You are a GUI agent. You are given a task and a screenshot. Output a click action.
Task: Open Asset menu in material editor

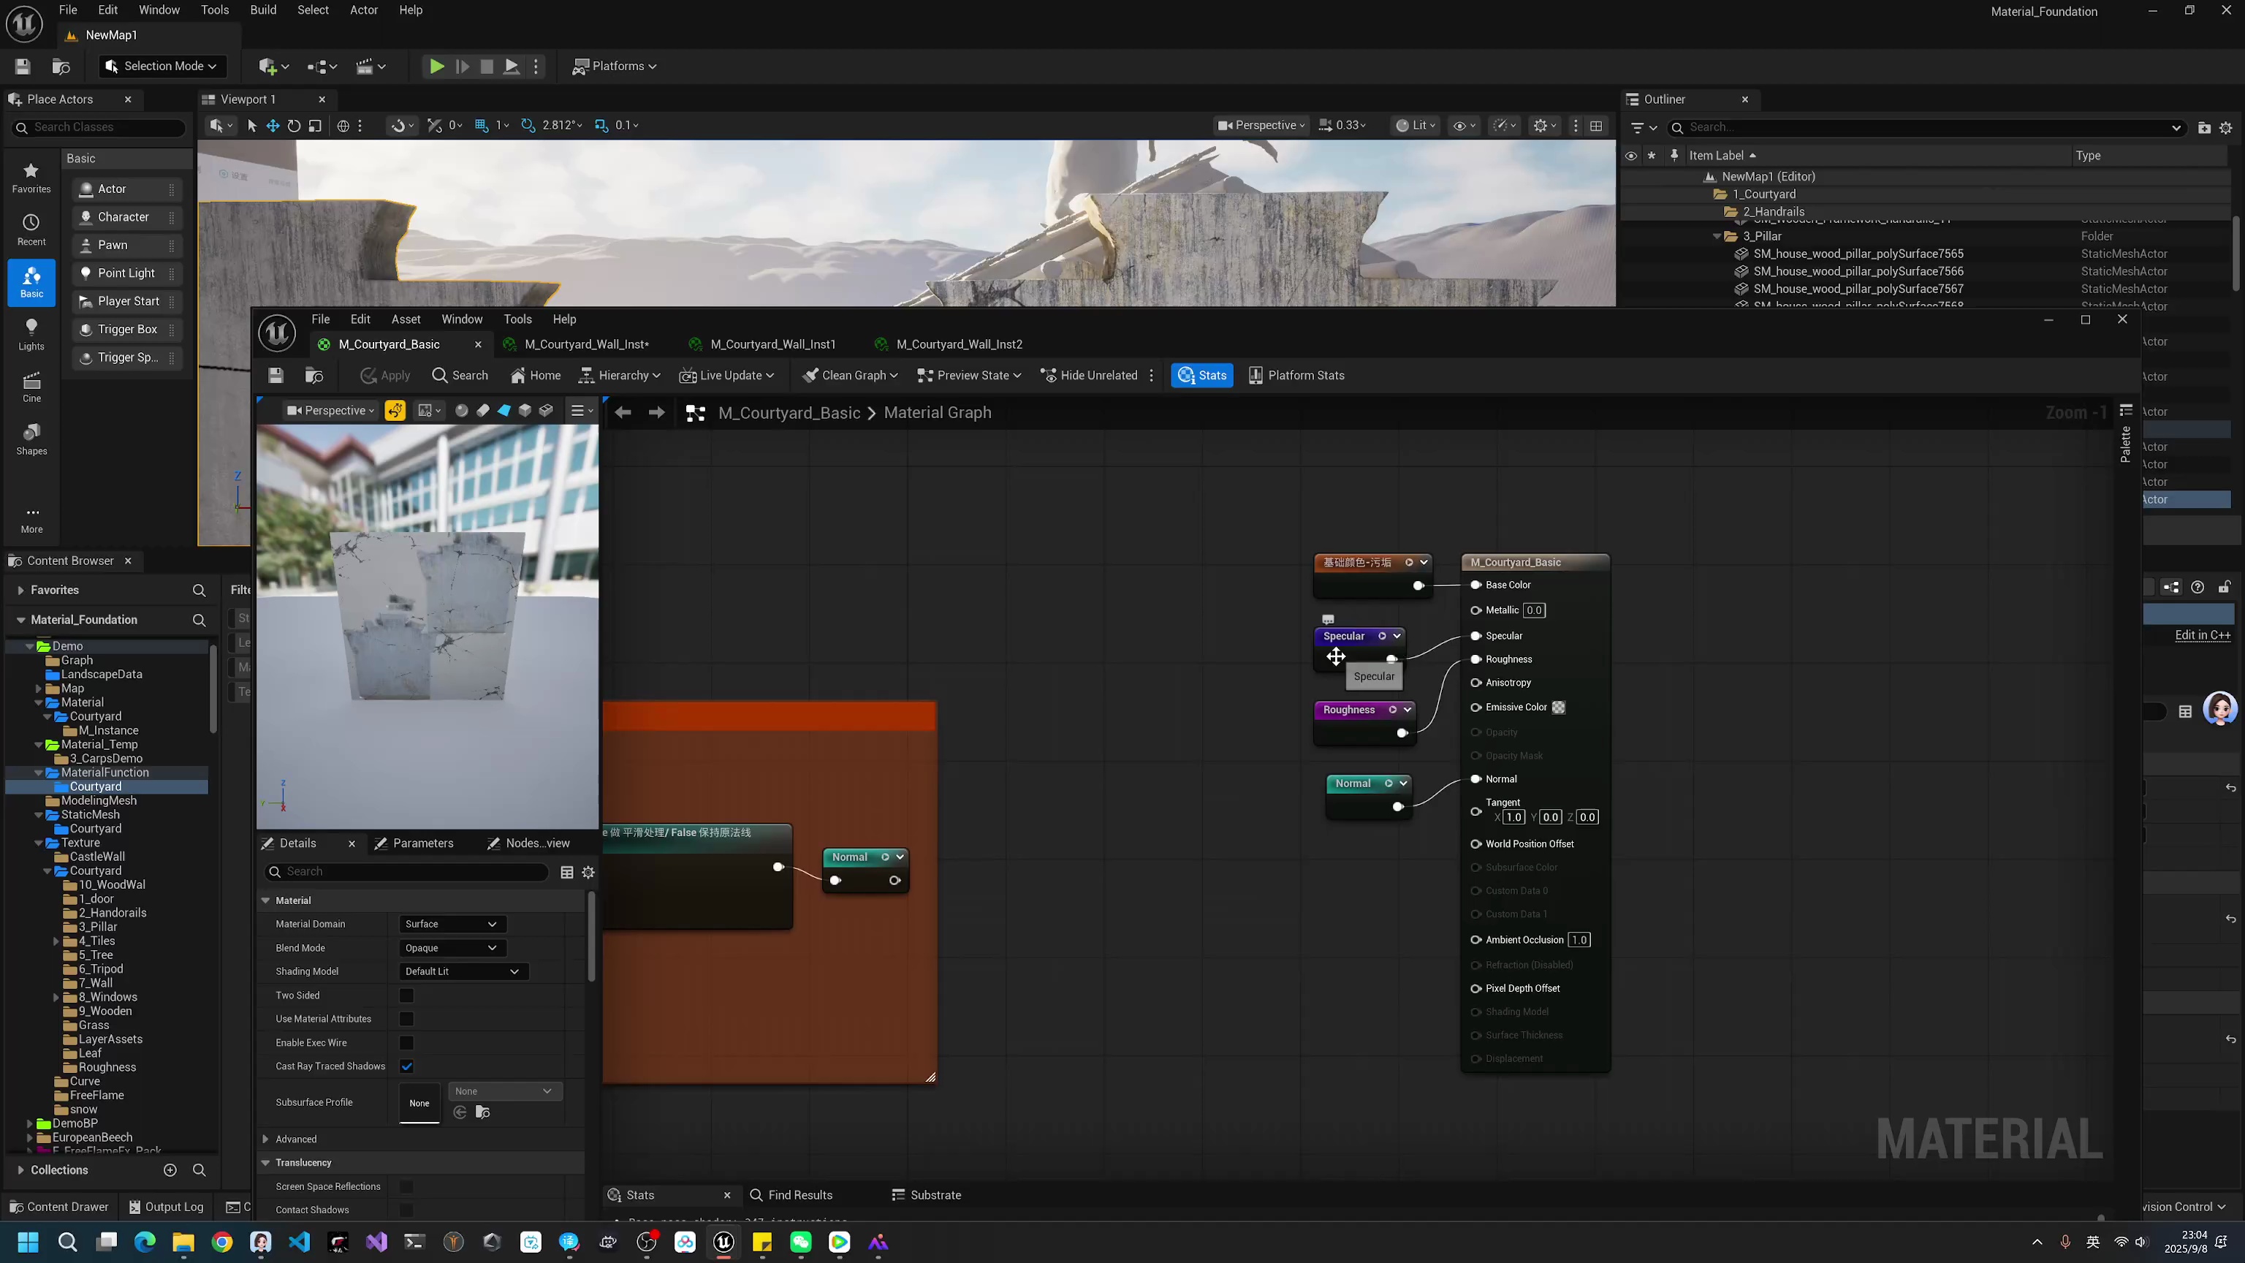[406, 319]
